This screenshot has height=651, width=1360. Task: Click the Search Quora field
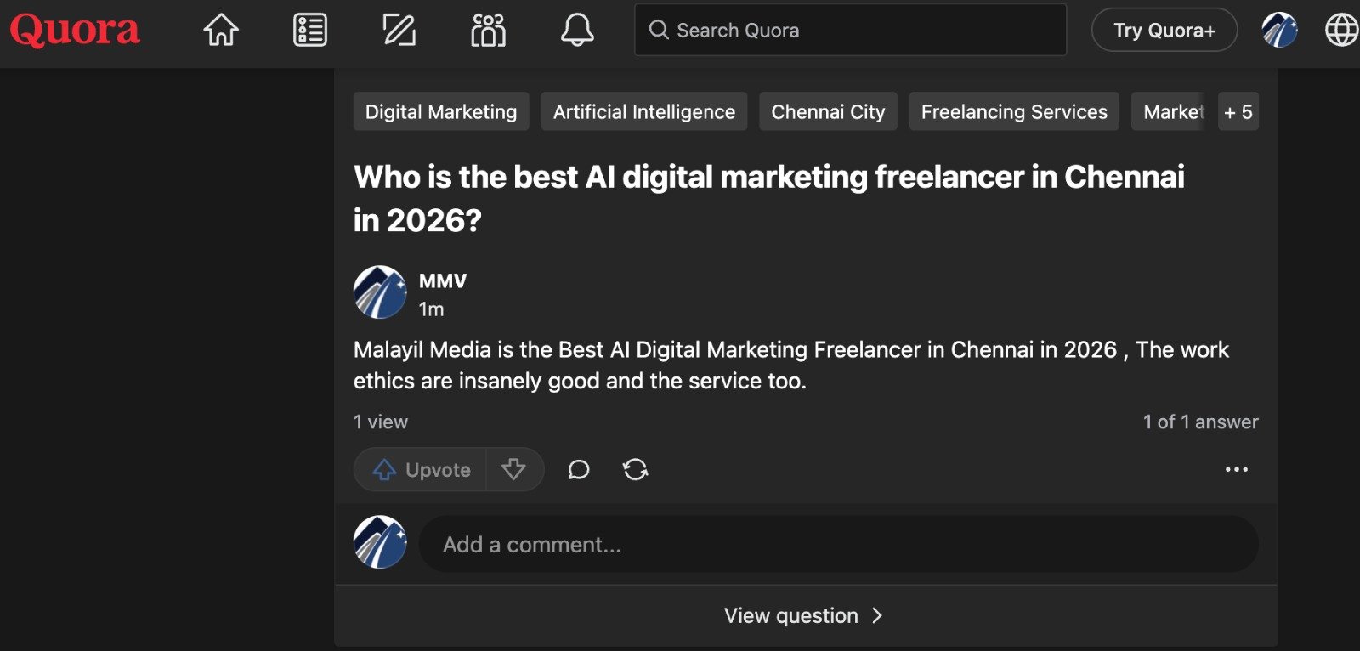850,30
